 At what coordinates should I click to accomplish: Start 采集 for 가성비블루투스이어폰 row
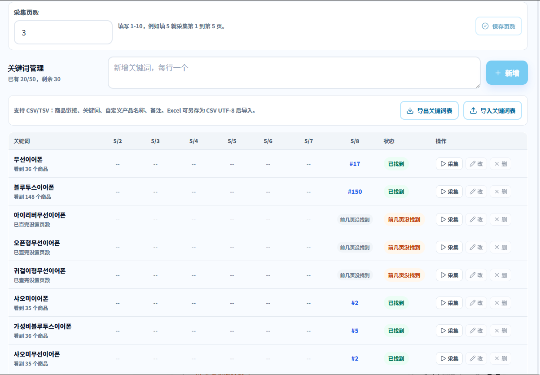(449, 331)
